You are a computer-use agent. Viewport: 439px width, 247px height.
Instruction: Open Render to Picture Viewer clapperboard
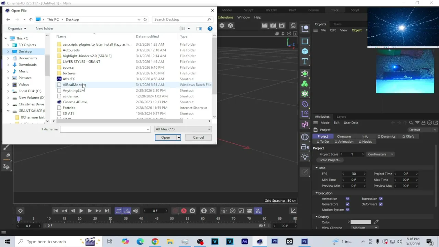(x=273, y=25)
